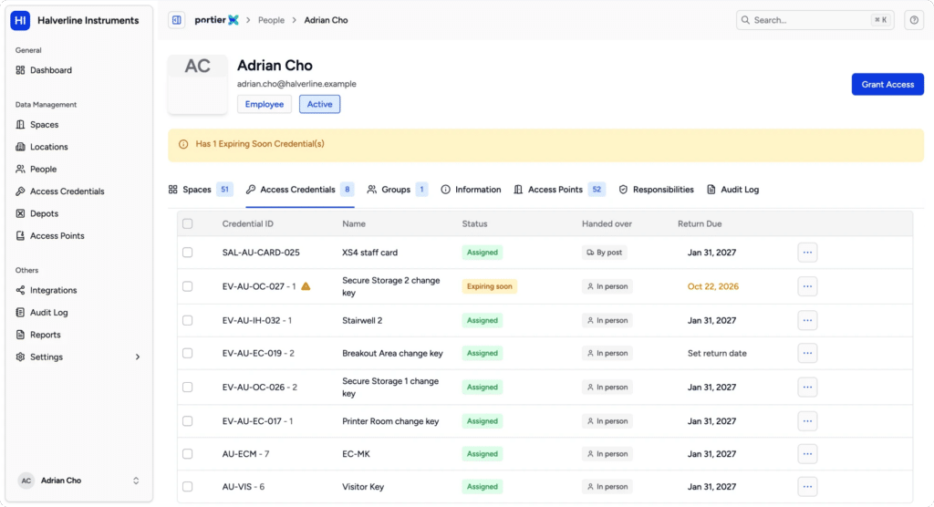Click the Search input field
Image resolution: width=934 pixels, height=507 pixels.
click(815, 20)
